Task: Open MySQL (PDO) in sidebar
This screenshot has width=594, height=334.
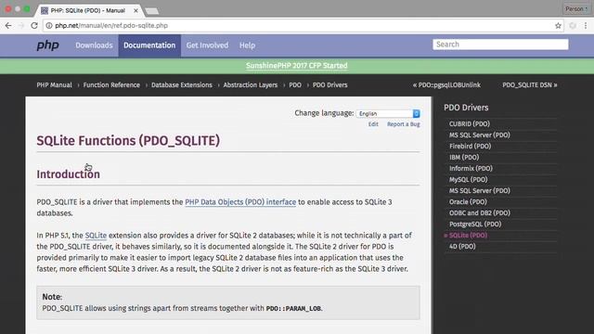Action: pyautogui.click(x=468, y=179)
